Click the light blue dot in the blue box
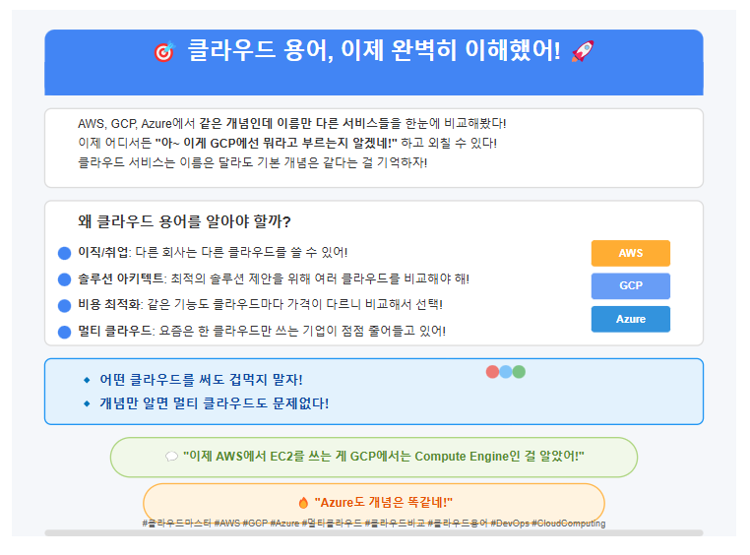Screen dimensions: 750x555 pos(506,371)
